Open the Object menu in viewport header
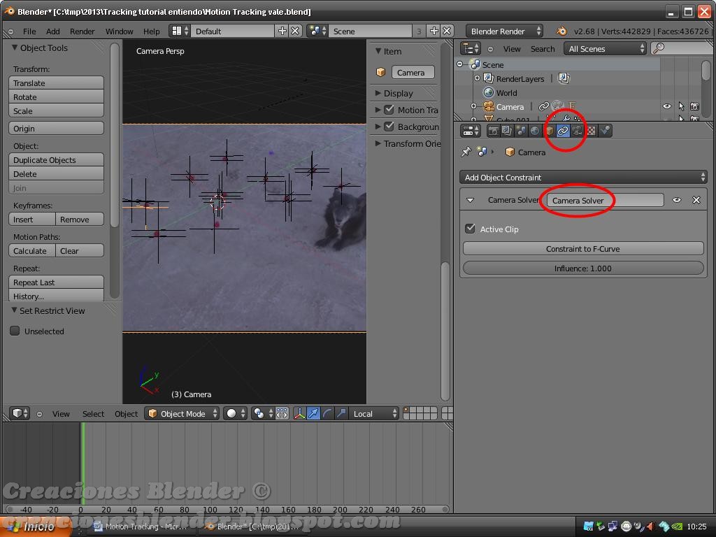 click(x=126, y=413)
